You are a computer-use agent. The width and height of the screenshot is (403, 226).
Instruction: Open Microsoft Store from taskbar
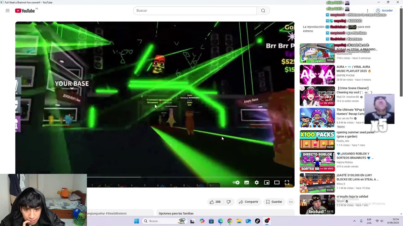tap(211, 221)
